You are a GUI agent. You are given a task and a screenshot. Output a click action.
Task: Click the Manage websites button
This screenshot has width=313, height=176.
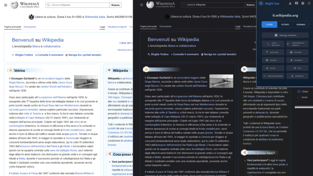[286, 35]
